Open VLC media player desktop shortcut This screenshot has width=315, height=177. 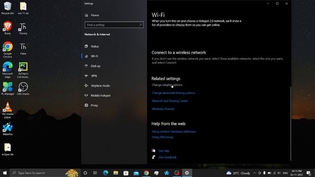click(x=8, y=110)
